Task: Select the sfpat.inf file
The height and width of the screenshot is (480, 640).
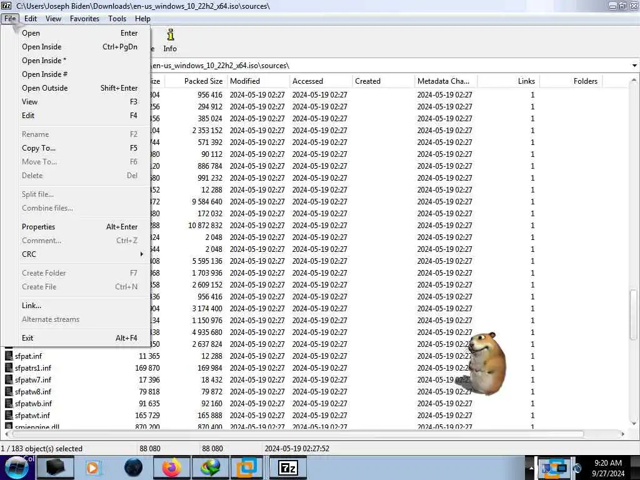Action: click(28, 356)
